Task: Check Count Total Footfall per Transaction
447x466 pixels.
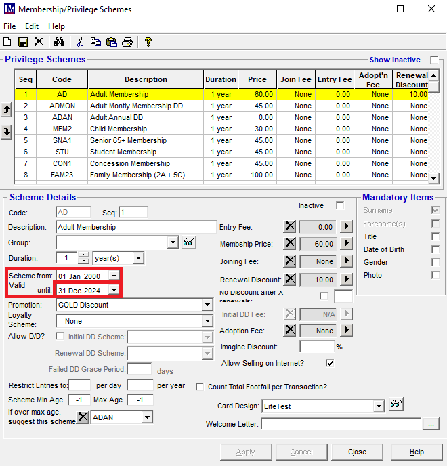Action: (x=200, y=387)
